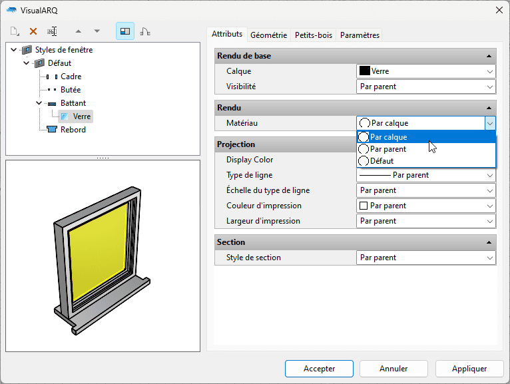510x384 pixels.
Task: Click the Rebord sill icon
Action: tap(52, 129)
